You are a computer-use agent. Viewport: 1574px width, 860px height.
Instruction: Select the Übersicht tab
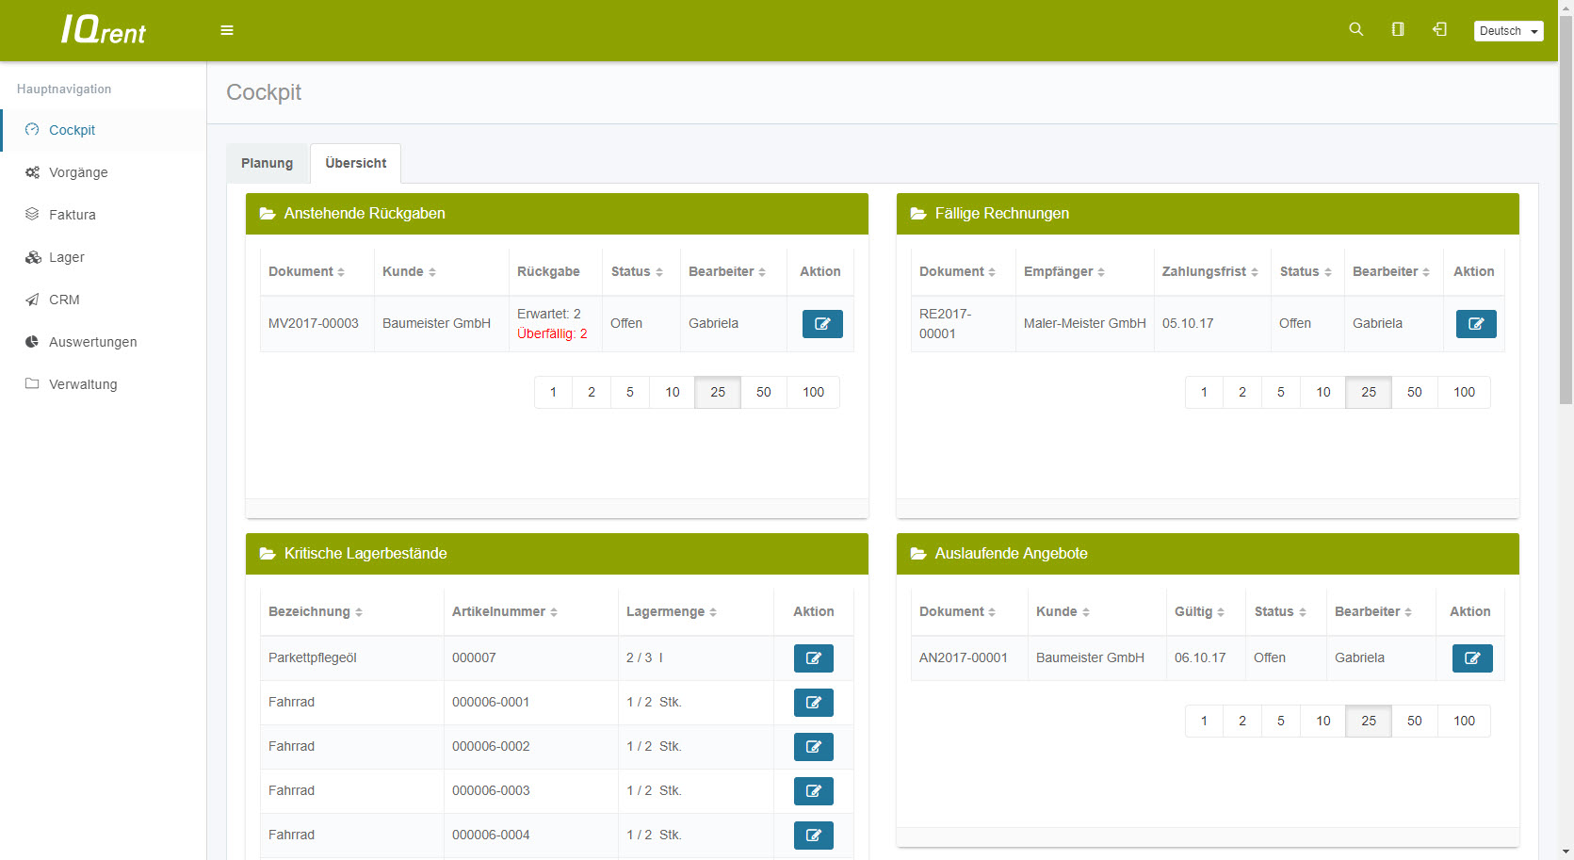click(355, 163)
